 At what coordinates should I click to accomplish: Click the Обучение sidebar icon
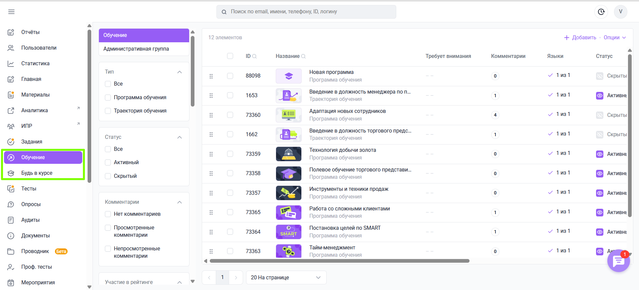pos(11,157)
